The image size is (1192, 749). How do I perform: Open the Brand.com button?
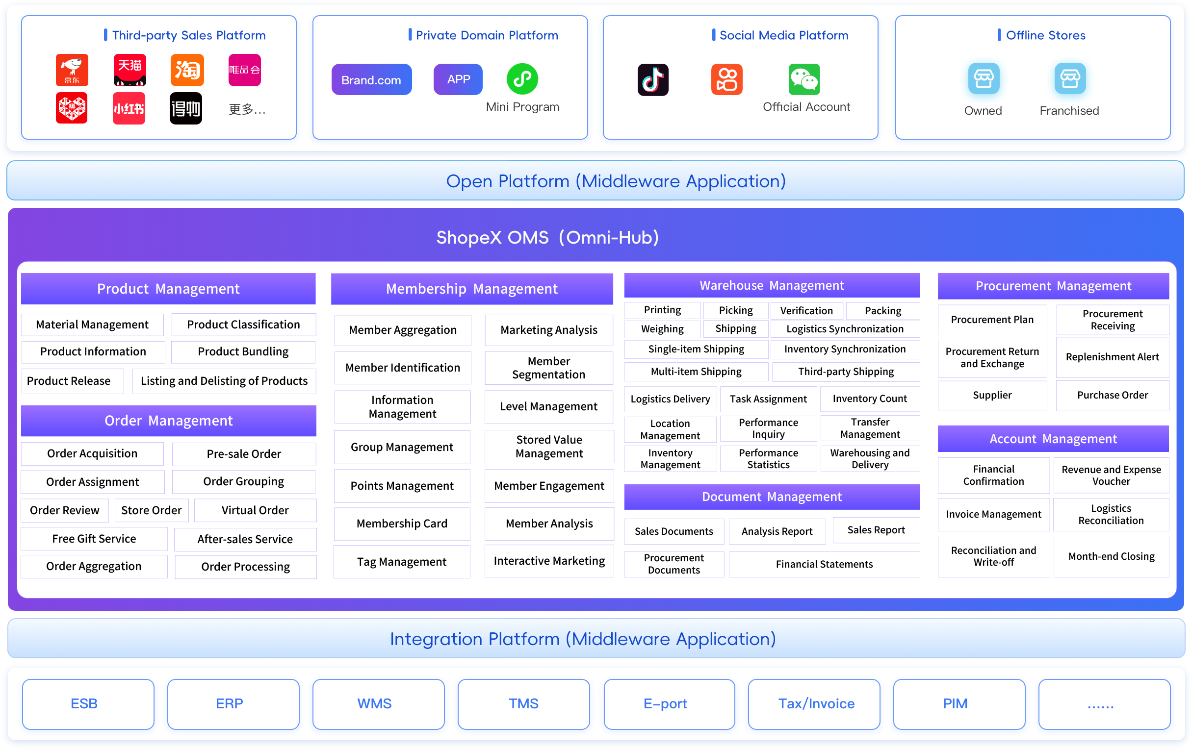[371, 79]
